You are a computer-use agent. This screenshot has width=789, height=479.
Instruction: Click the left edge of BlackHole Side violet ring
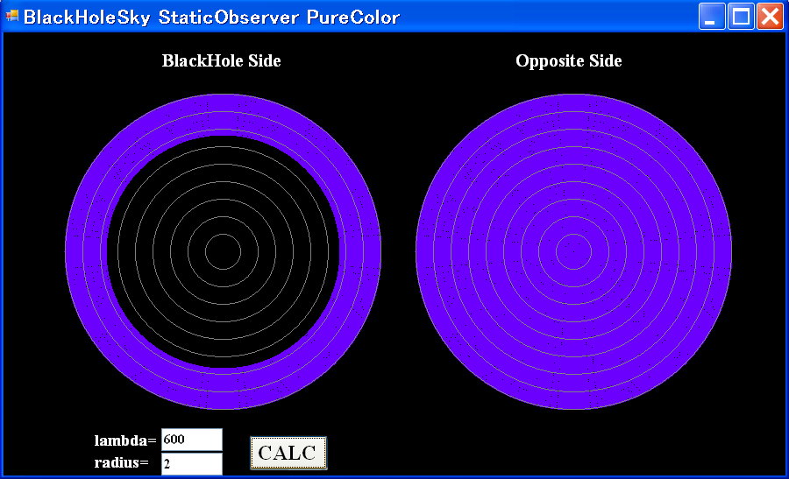(x=68, y=252)
